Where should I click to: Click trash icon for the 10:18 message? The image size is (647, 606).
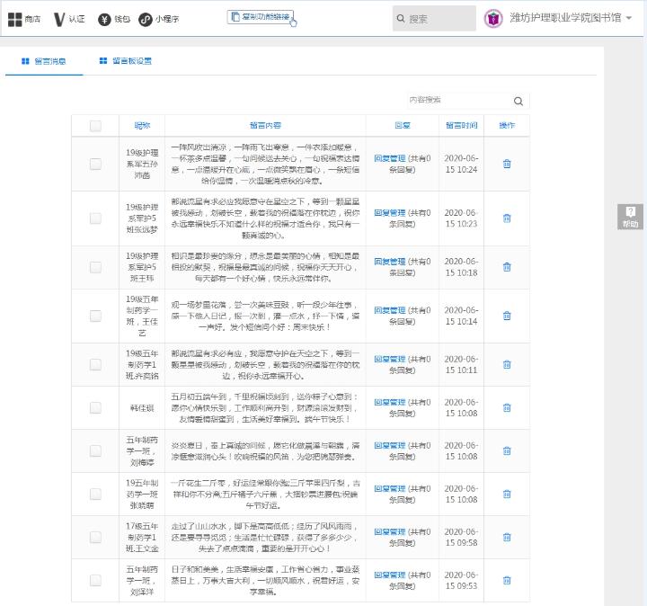point(507,267)
